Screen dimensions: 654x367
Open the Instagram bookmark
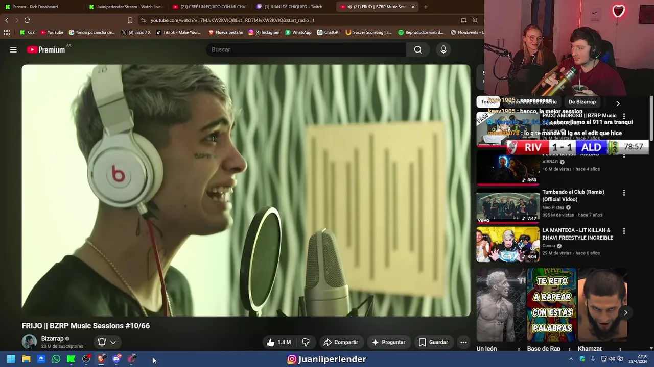click(264, 32)
